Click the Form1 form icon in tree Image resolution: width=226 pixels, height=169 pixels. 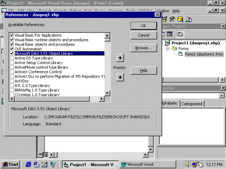click(x=181, y=54)
